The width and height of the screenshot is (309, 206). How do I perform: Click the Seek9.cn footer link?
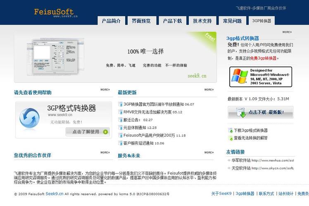[x=55, y=194]
